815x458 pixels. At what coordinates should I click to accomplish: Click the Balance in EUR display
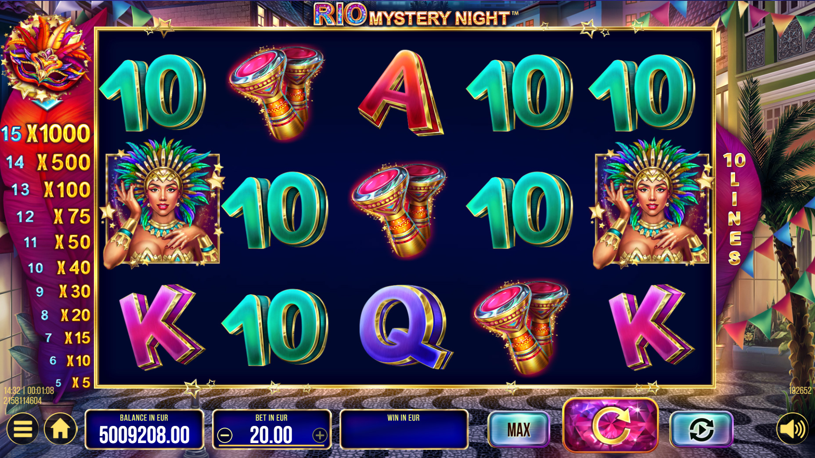pos(144,429)
